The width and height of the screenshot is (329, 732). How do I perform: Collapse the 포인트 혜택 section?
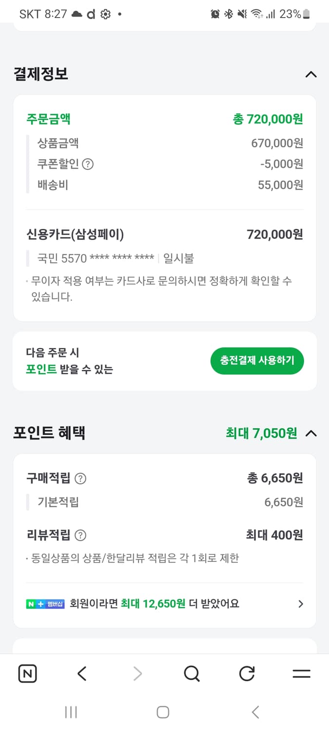coord(311,433)
